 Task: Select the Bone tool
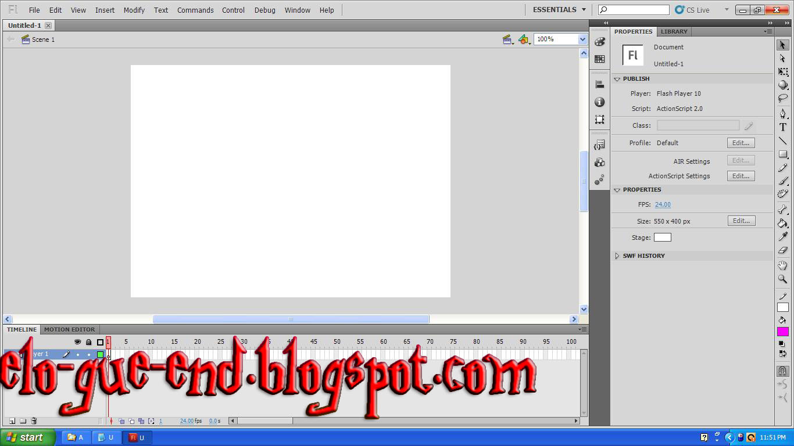click(783, 210)
